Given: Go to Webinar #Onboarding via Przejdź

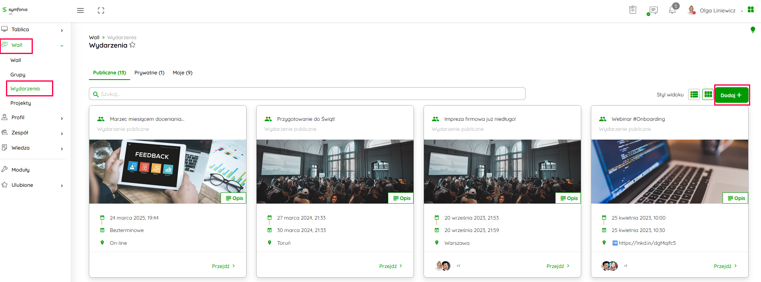Looking at the screenshot, I should pyautogui.click(x=725, y=266).
